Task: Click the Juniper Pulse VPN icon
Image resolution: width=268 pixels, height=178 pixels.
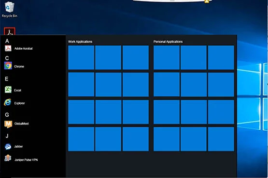Action: 8,158
